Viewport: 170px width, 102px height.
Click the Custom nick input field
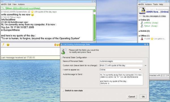tap(121, 65)
